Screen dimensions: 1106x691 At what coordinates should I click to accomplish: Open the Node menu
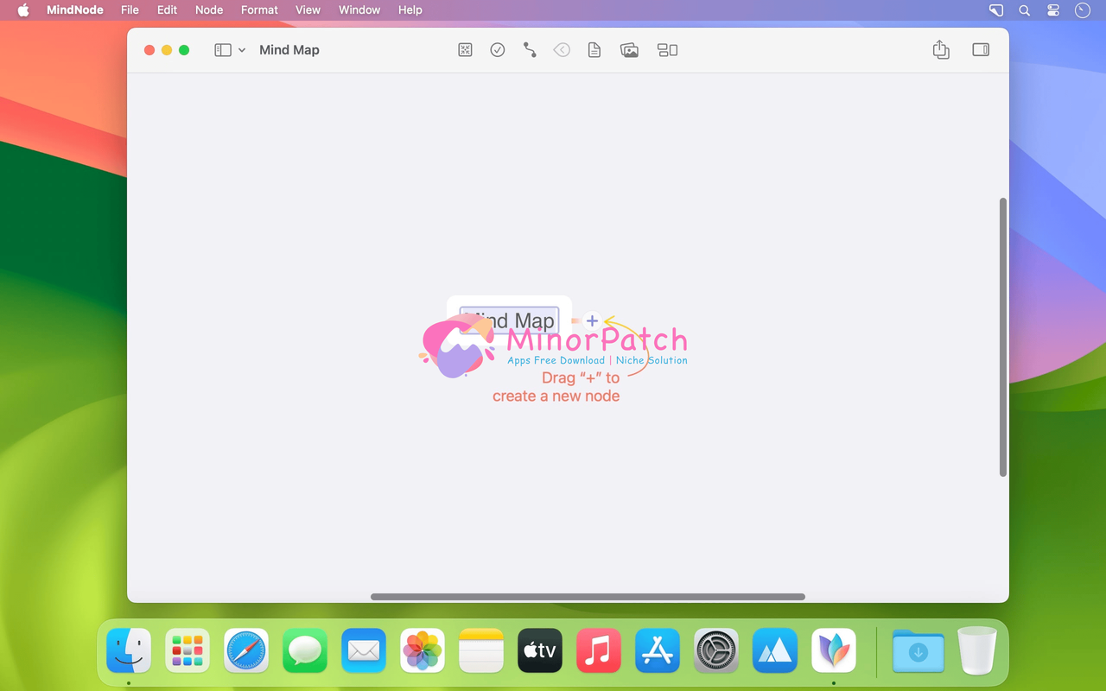tap(209, 10)
